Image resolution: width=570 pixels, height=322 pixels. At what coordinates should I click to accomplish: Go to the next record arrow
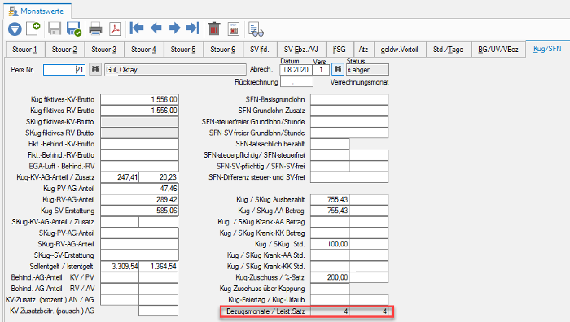pos(175,28)
